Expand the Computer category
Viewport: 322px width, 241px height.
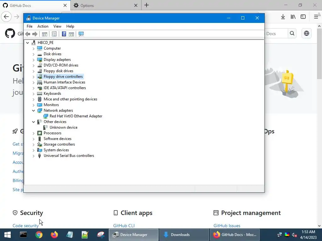[x=33, y=49]
